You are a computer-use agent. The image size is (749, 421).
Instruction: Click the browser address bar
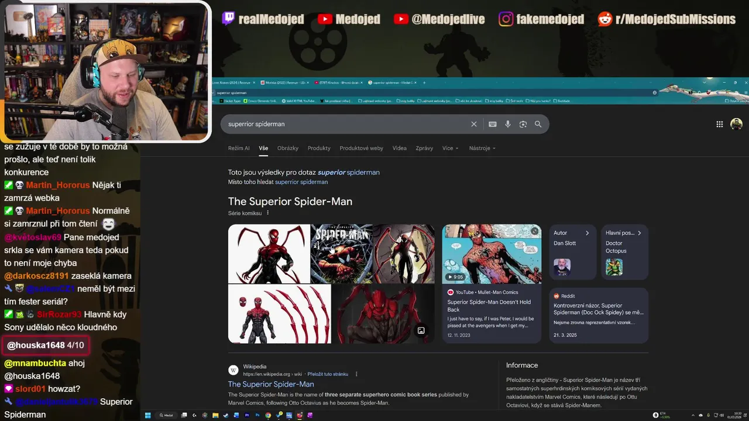point(433,92)
